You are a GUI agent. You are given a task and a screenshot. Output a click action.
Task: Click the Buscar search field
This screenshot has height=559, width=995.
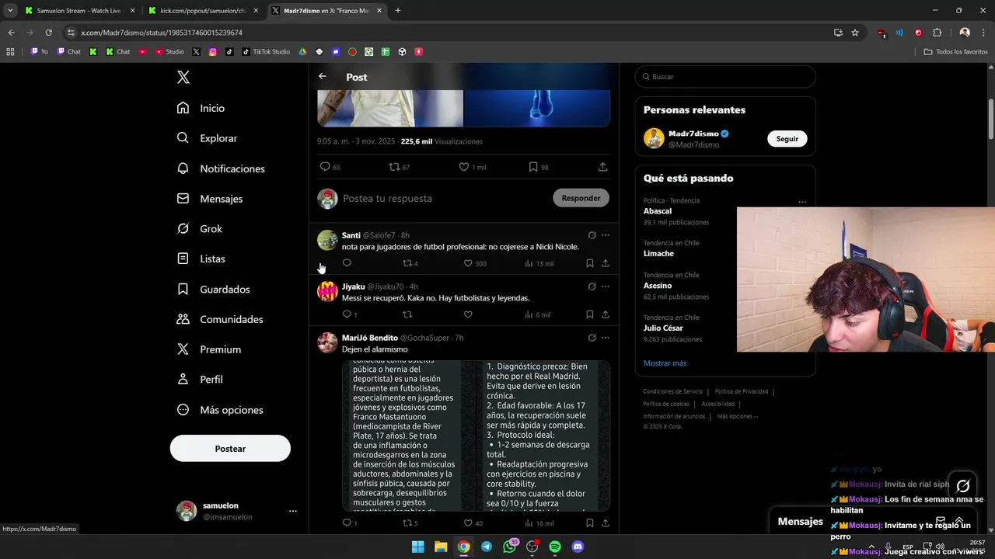[725, 77]
